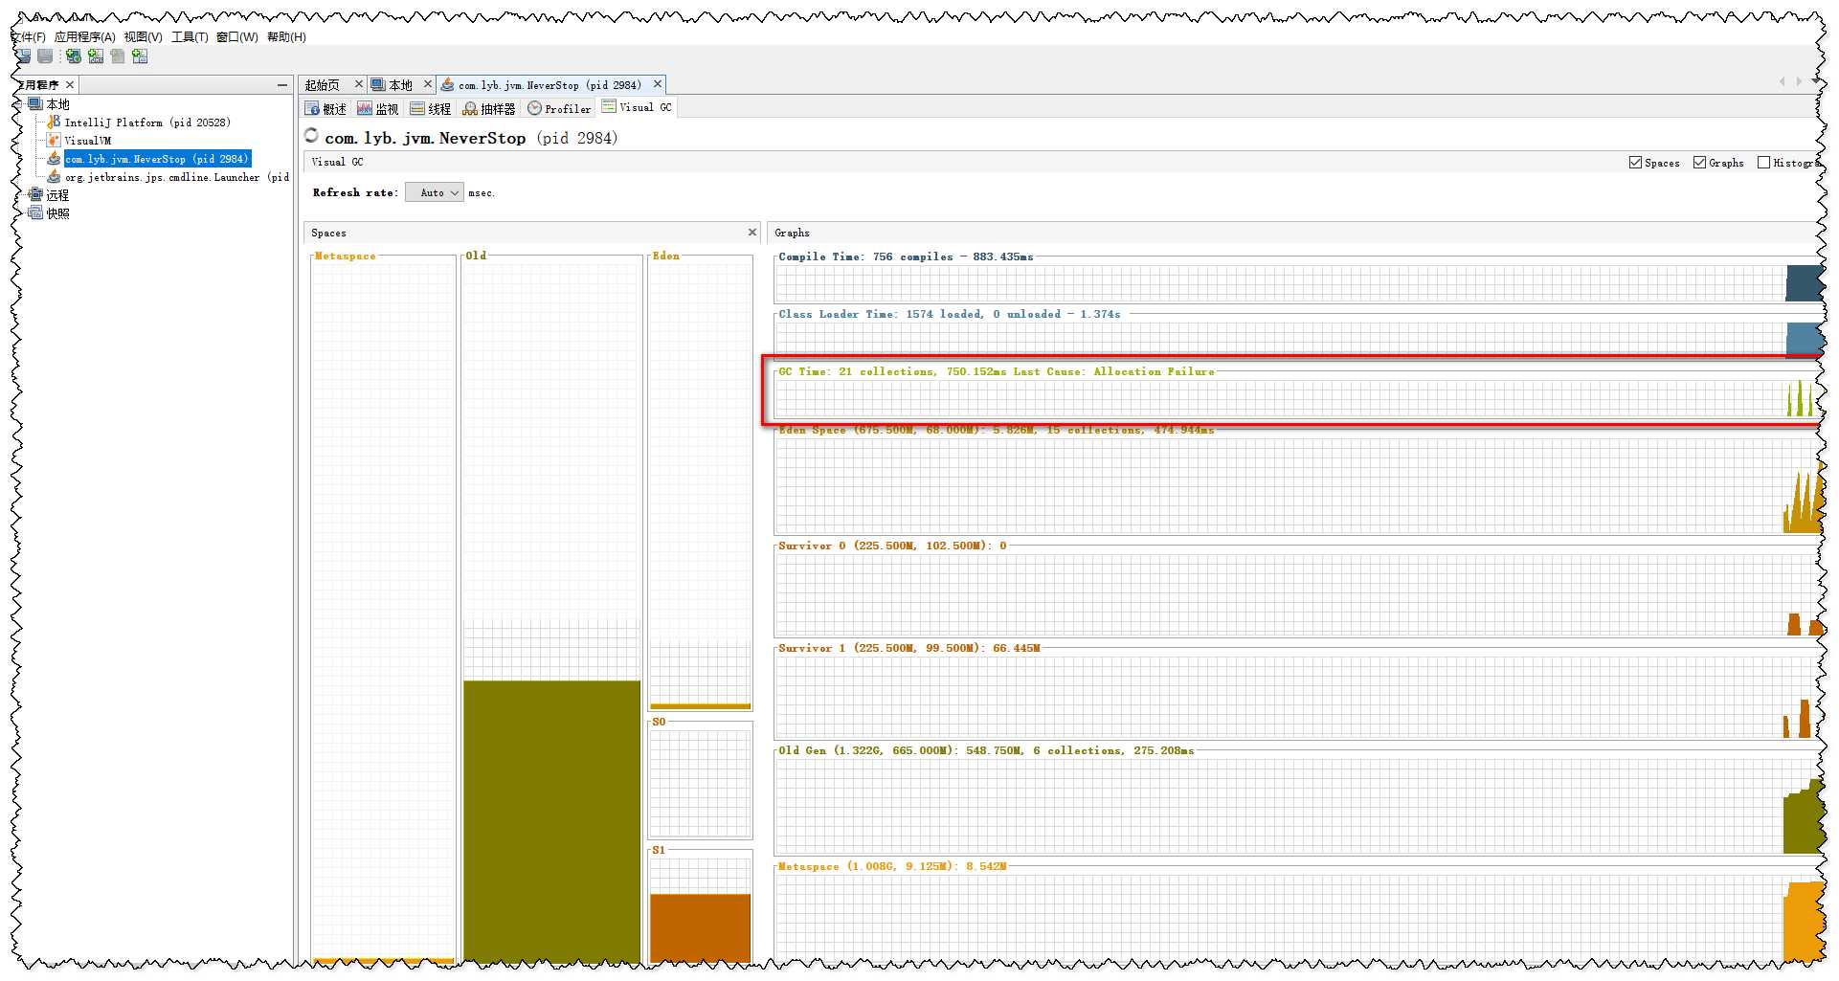Switch to the Profiler sub-tab
This screenshot has height=981, width=1839.
(x=560, y=109)
